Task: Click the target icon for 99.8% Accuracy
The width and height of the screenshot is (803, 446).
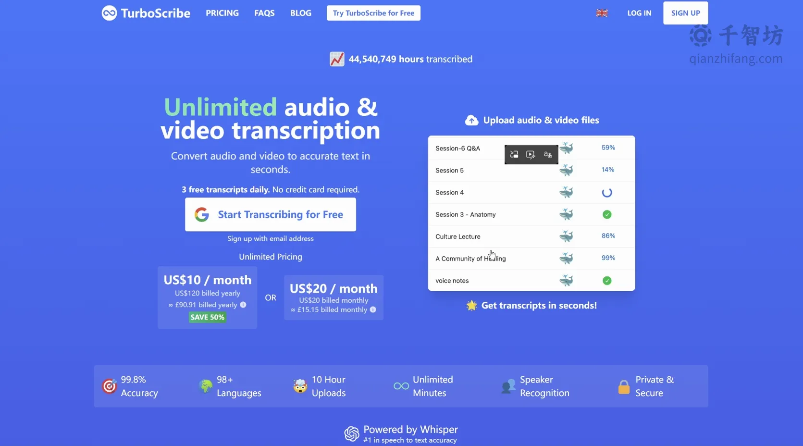Action: tap(110, 386)
